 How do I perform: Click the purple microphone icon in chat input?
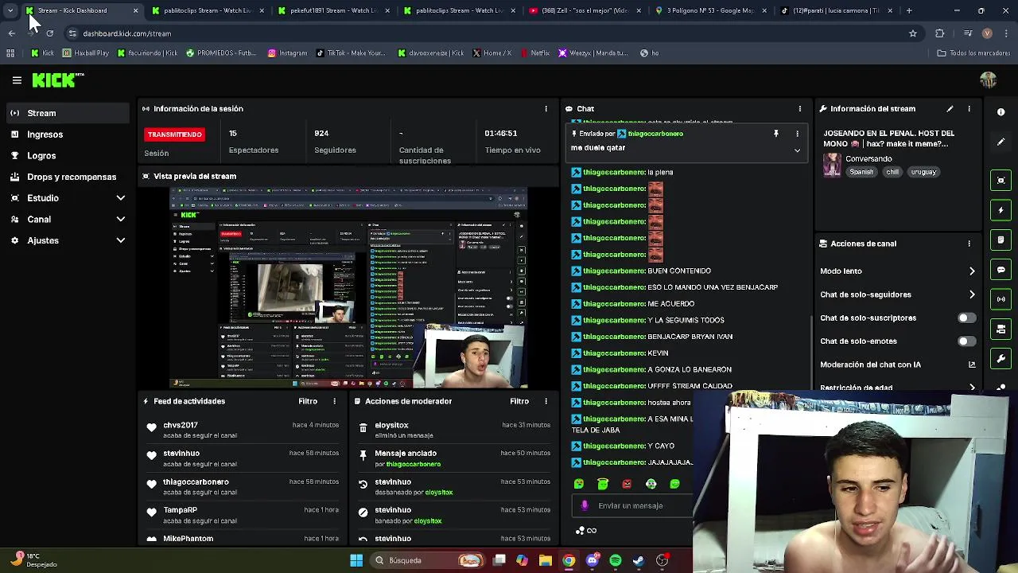coord(585,505)
